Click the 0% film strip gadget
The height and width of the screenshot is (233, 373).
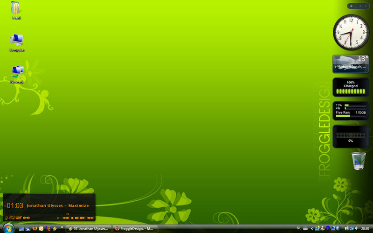(x=351, y=137)
